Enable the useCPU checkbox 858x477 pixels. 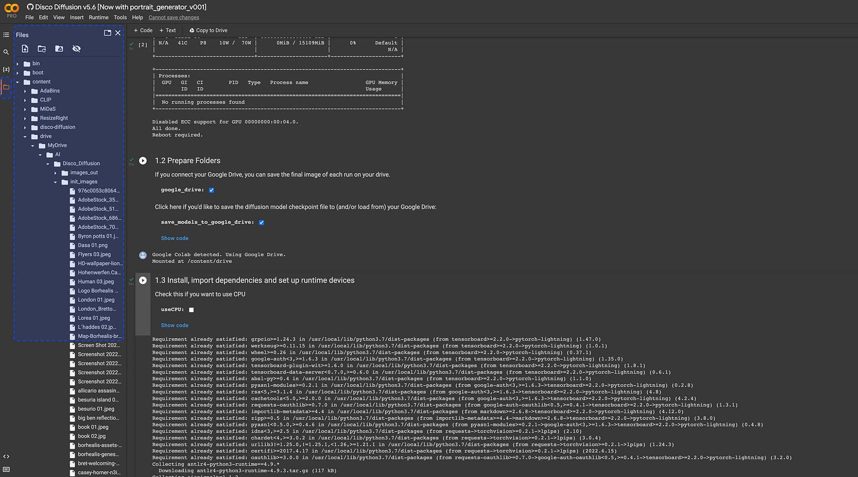pos(192,309)
